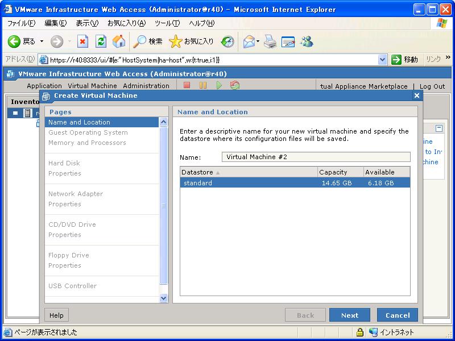This screenshot has width=455, height=341.
Task: Power on the VM with green play icon
Action: pos(219,85)
